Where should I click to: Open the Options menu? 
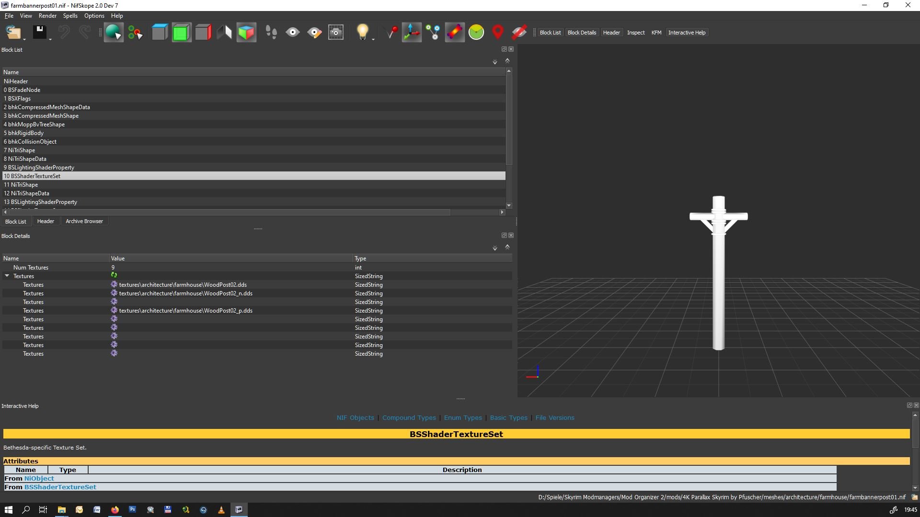point(94,16)
